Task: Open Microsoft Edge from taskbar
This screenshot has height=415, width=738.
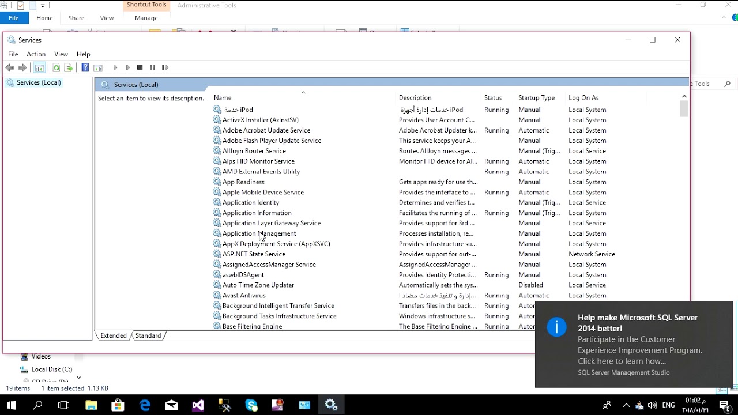Action: pyautogui.click(x=145, y=405)
